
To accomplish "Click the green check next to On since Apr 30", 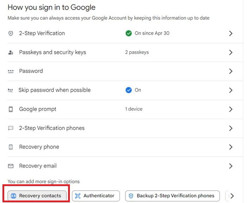I will pyautogui.click(x=128, y=34).
